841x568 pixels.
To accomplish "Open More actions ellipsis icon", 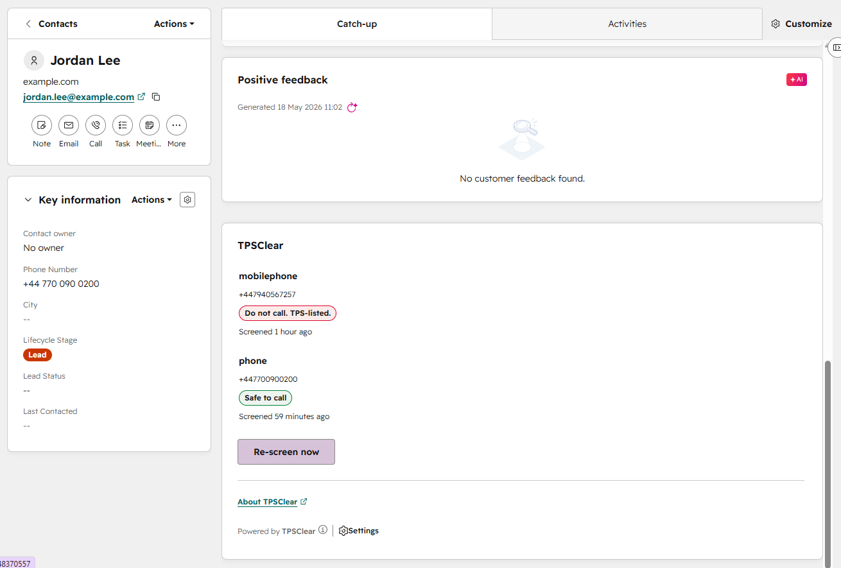I will [x=177, y=125].
